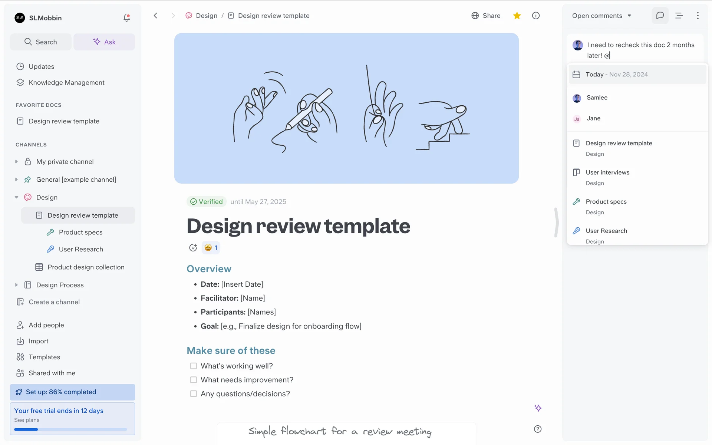Screen dimensions: 712x445
Task: Click the help question mark icon
Action: click(x=537, y=429)
